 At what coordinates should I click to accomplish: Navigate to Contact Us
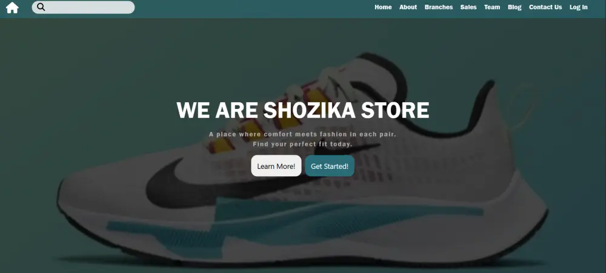(545, 7)
